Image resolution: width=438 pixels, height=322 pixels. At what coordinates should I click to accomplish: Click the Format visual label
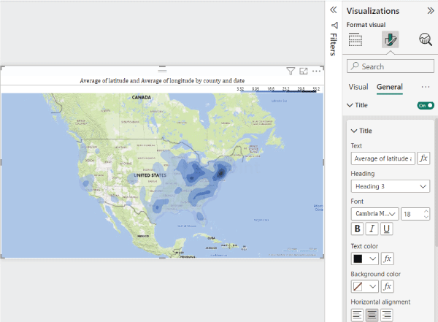click(366, 25)
